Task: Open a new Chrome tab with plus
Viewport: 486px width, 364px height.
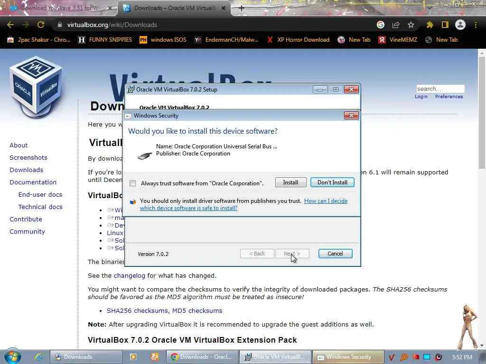Action: point(242,8)
